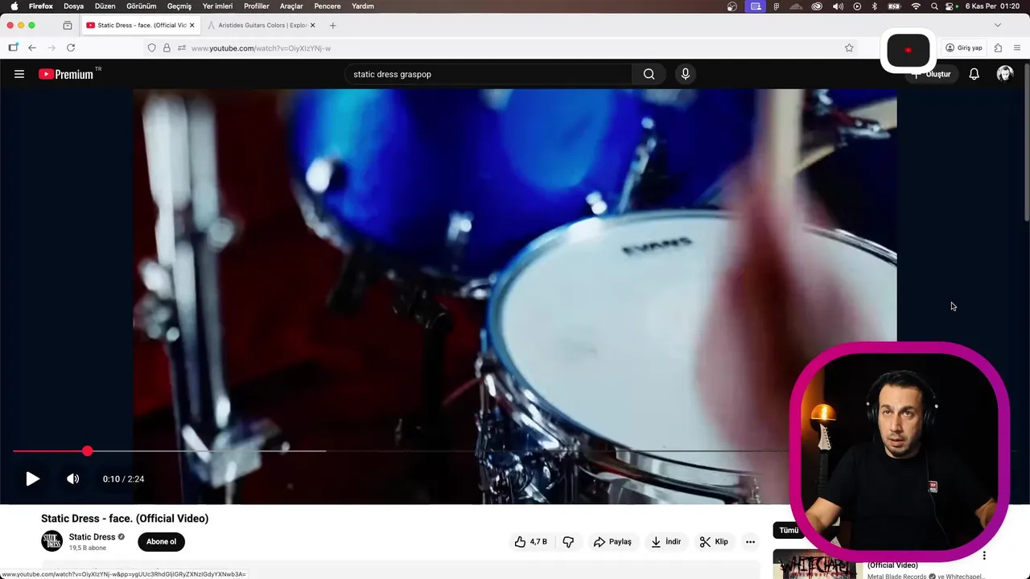Viewport: 1030px width, 579px height.
Task: Open tracking protection shield icon
Action: [x=151, y=48]
